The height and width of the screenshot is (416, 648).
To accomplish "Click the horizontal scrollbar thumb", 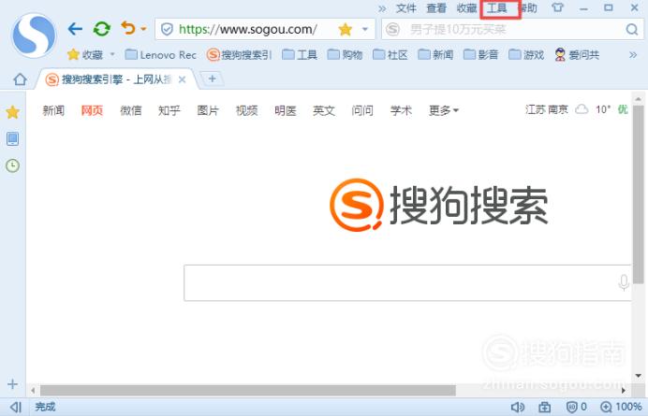I will (248, 390).
